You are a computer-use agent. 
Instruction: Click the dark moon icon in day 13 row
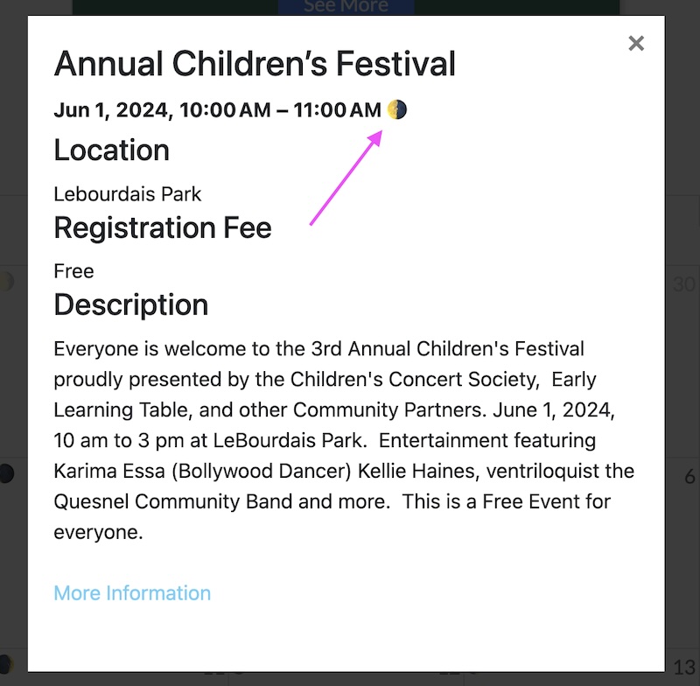click(x=6, y=662)
